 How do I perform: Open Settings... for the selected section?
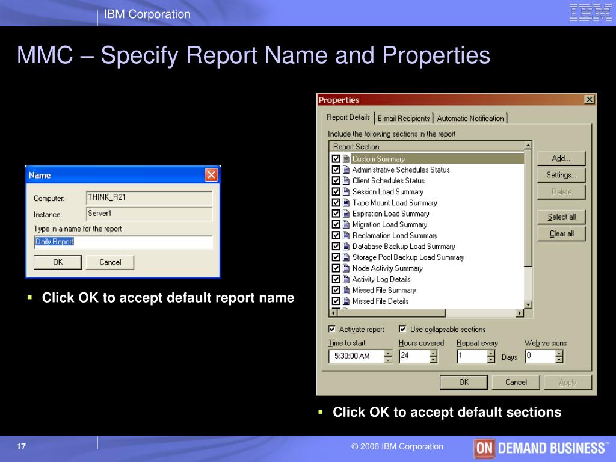[x=561, y=175]
